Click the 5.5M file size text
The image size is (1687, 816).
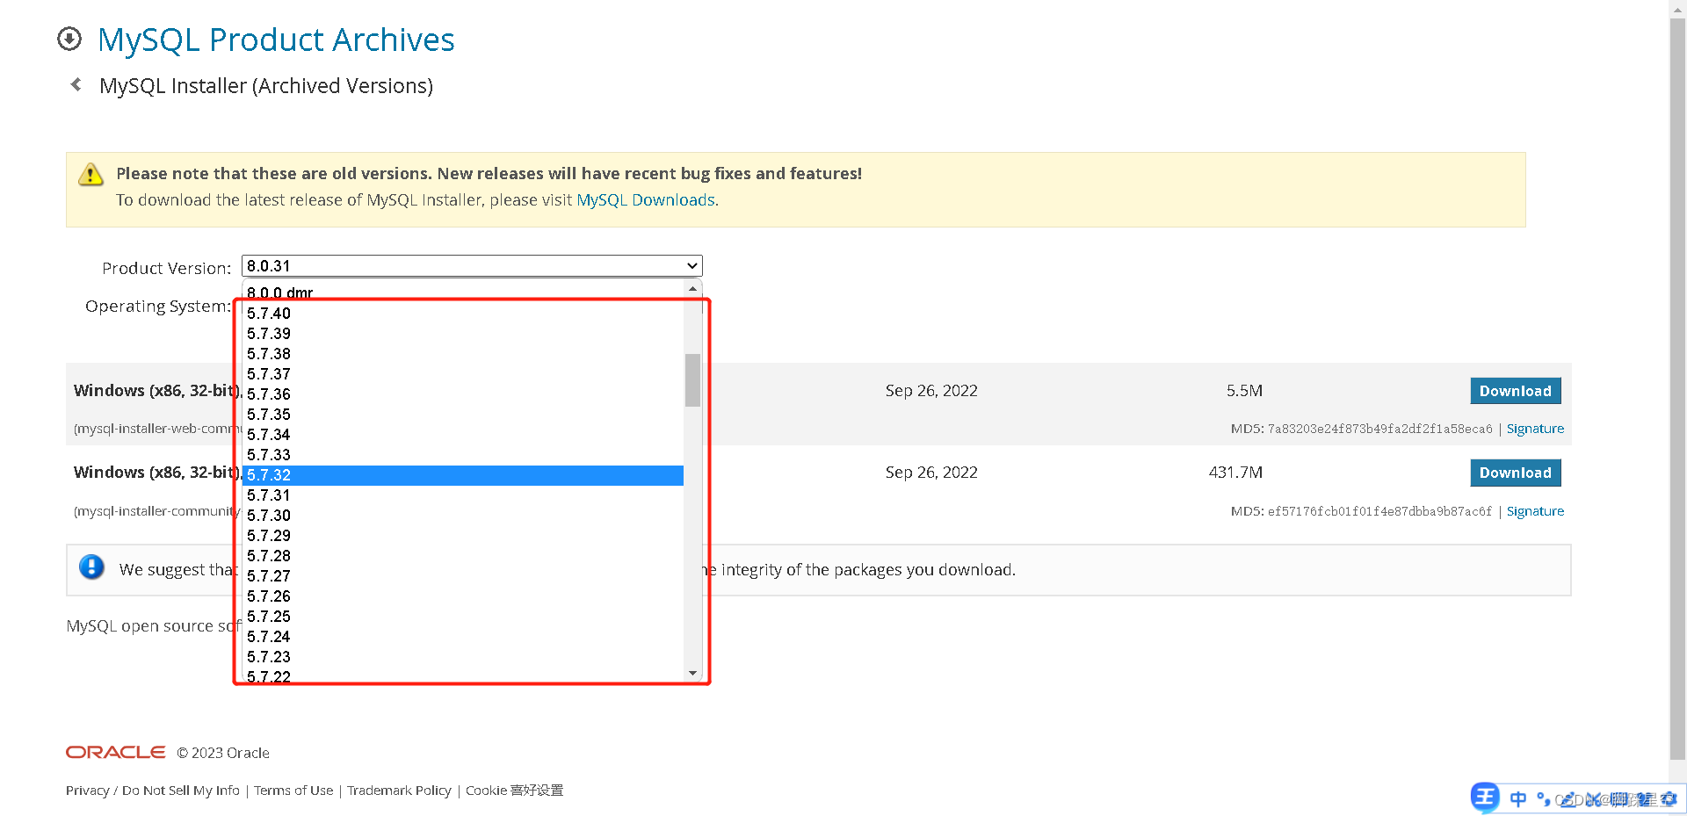point(1244,391)
